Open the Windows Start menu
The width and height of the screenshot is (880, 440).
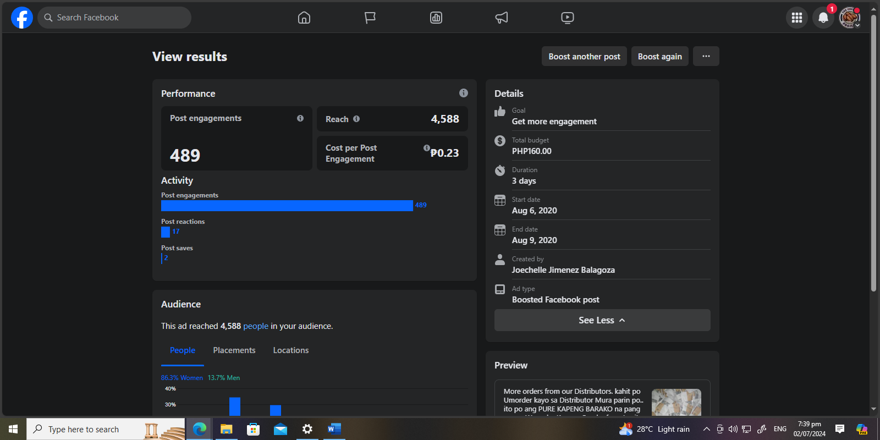click(13, 429)
